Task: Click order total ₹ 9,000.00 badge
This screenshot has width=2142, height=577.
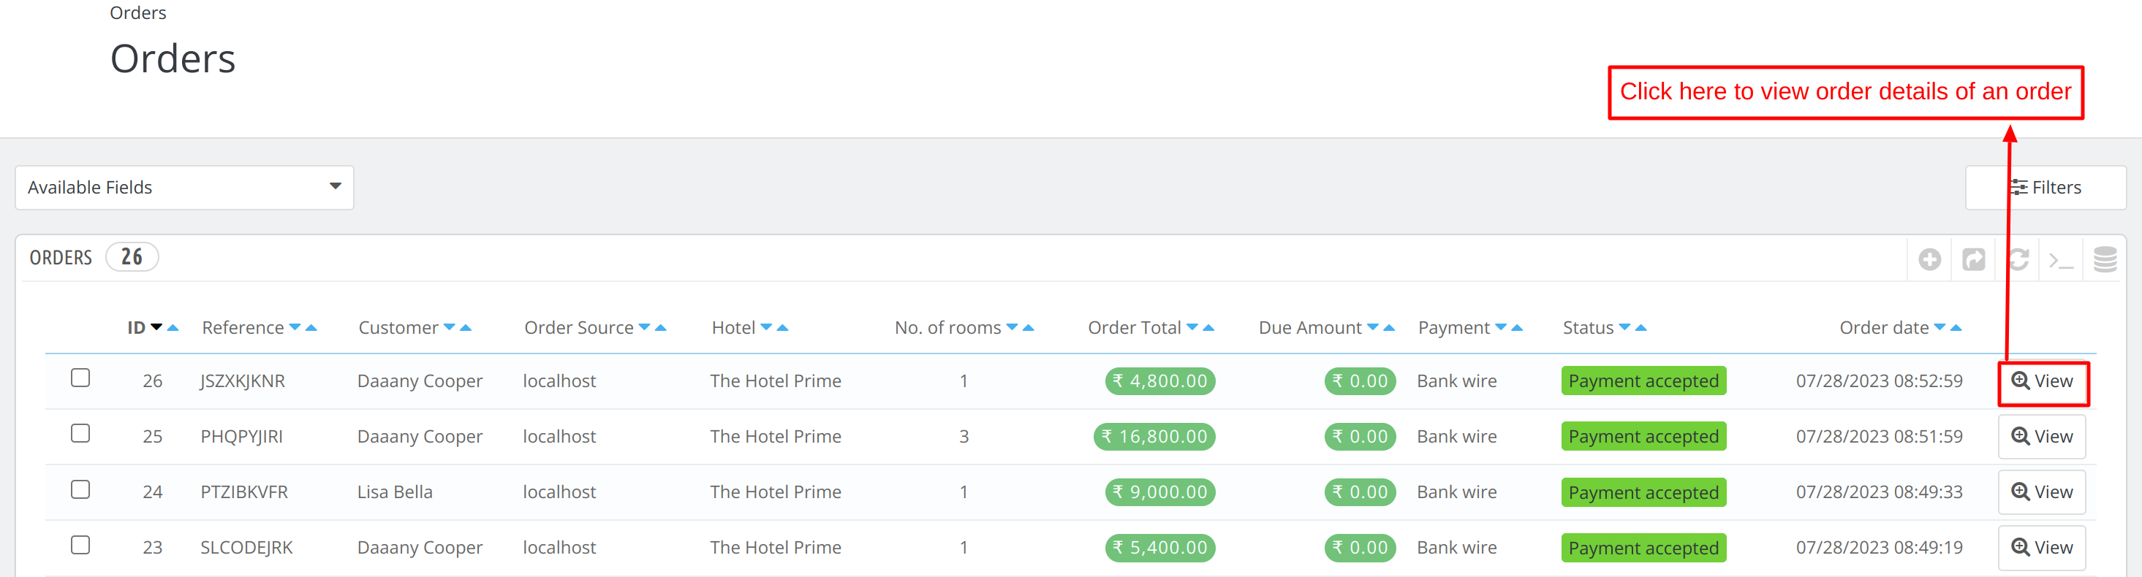Action: point(1160,492)
